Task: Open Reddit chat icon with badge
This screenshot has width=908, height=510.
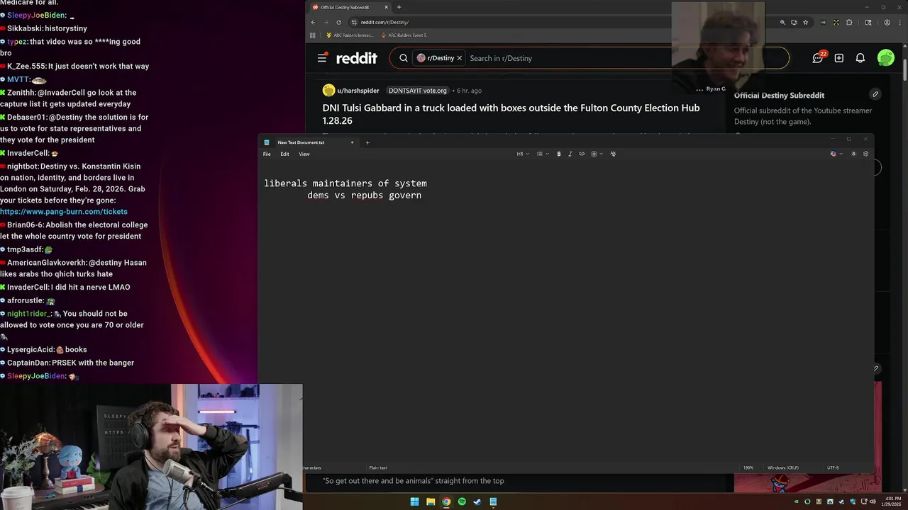Action: pos(818,57)
